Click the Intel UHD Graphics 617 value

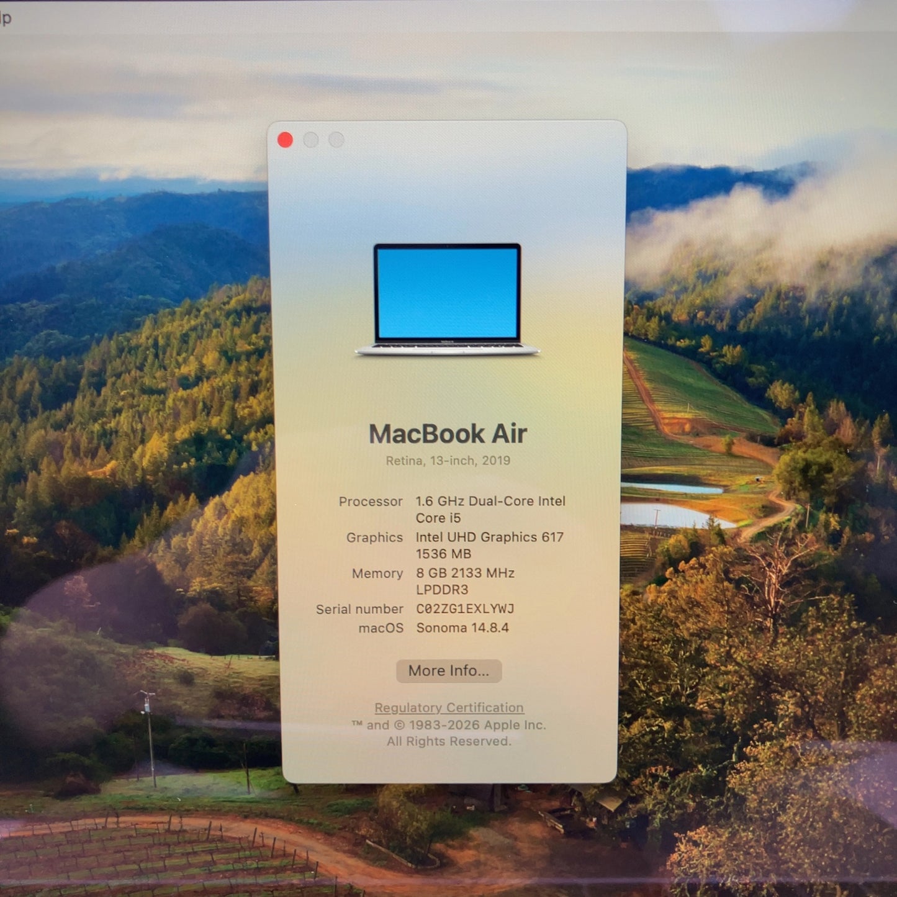coord(489,538)
